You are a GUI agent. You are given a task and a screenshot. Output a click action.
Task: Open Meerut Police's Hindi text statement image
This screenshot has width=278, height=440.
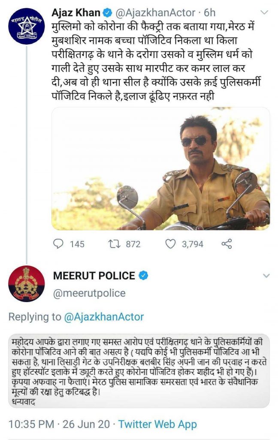point(139,370)
